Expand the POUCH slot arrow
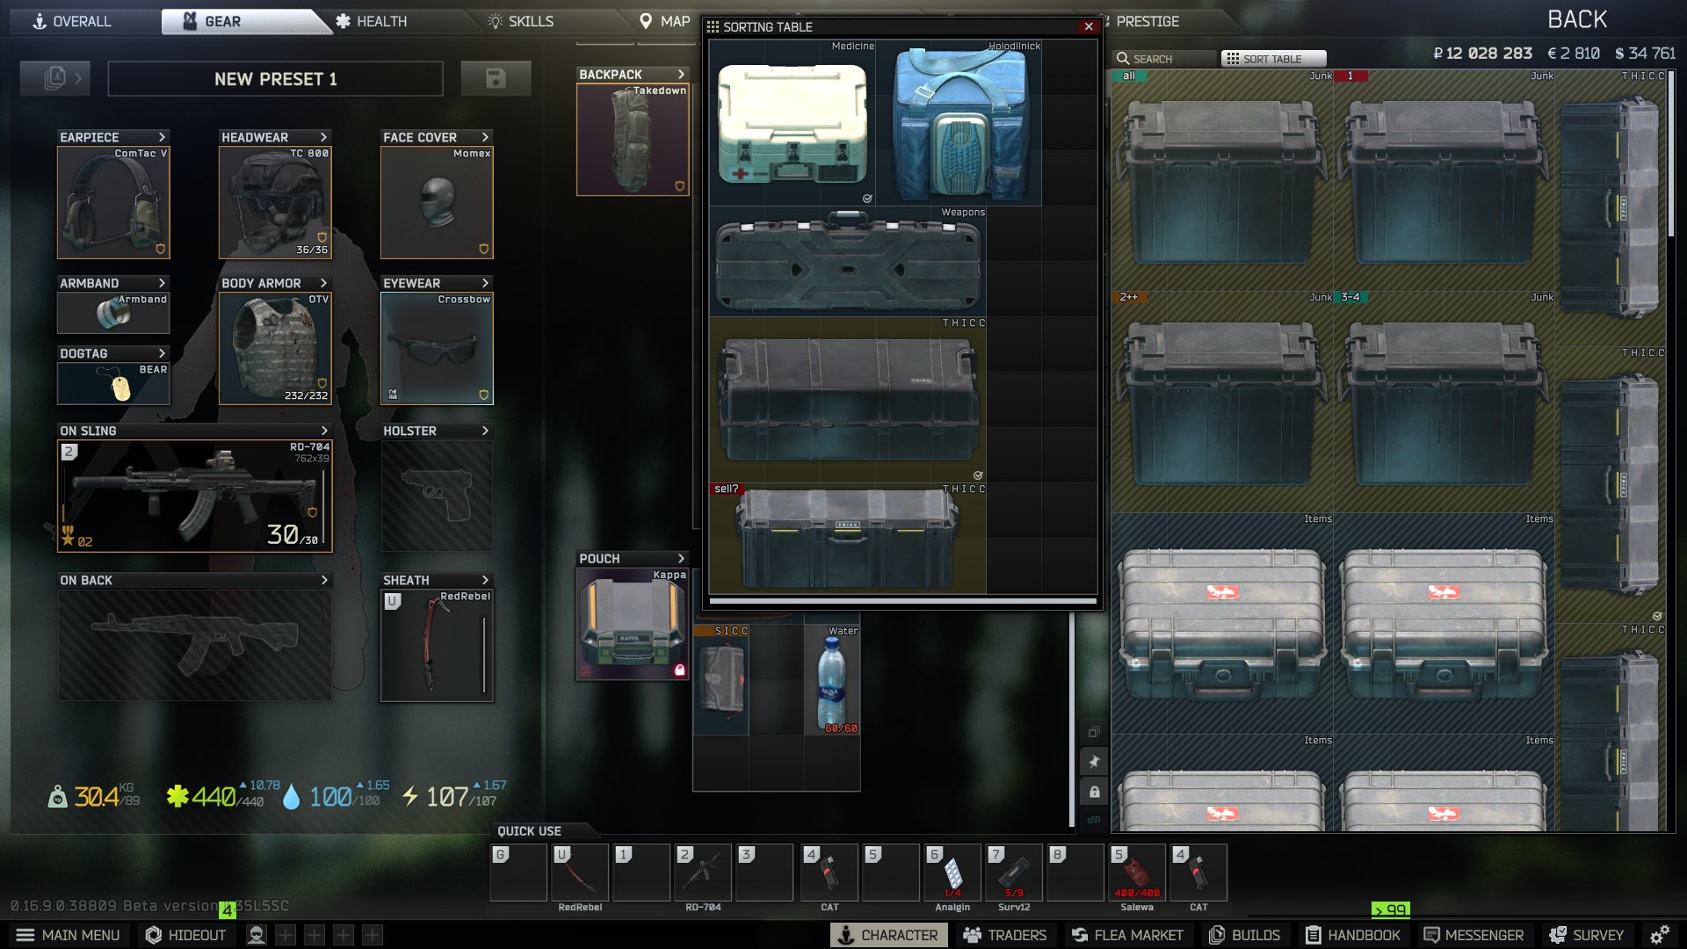Image resolution: width=1687 pixels, height=949 pixels. coord(681,559)
